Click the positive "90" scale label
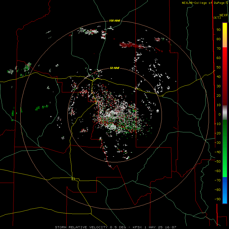229x229 pixels. 219,30
